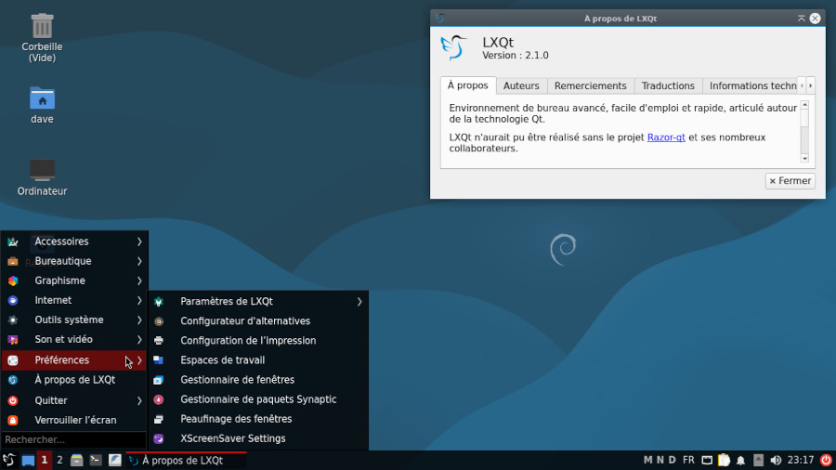This screenshot has width=836, height=470.
Task: Click the removable media eject icon in tray
Action: (x=758, y=460)
